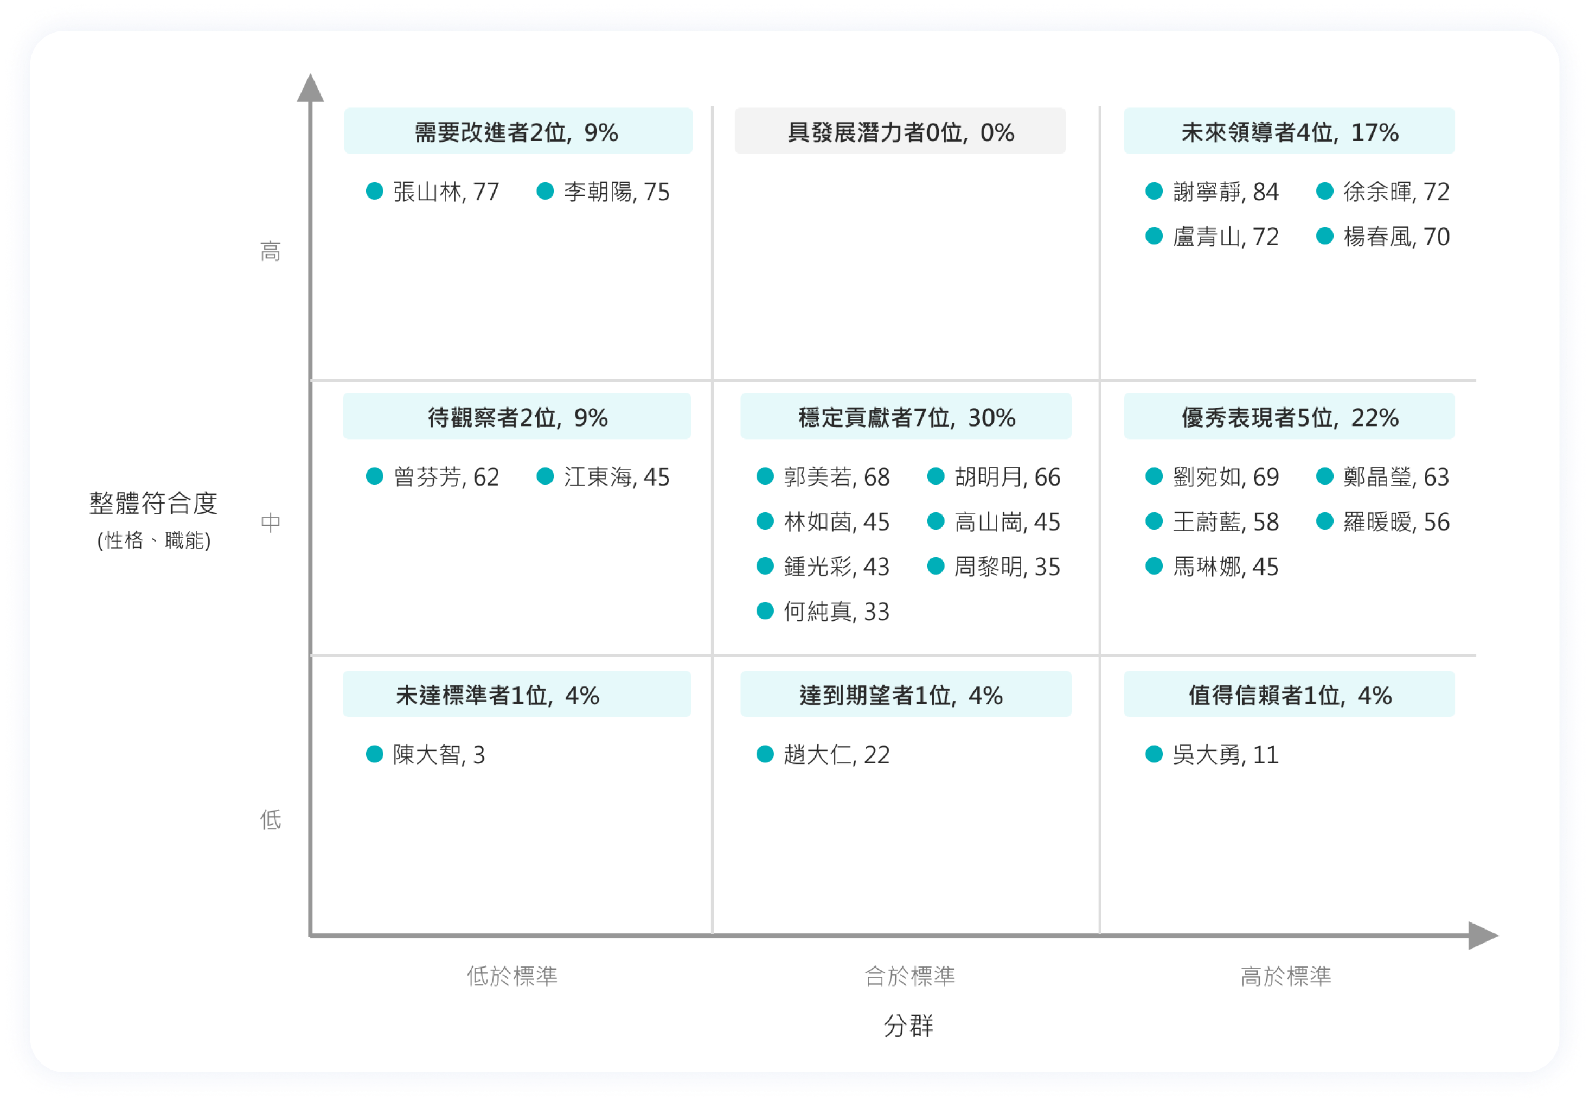Image resolution: width=1589 pixels, height=1101 pixels.
Task: Click the dot beside 曾芬芳, 62
Action: click(x=374, y=476)
